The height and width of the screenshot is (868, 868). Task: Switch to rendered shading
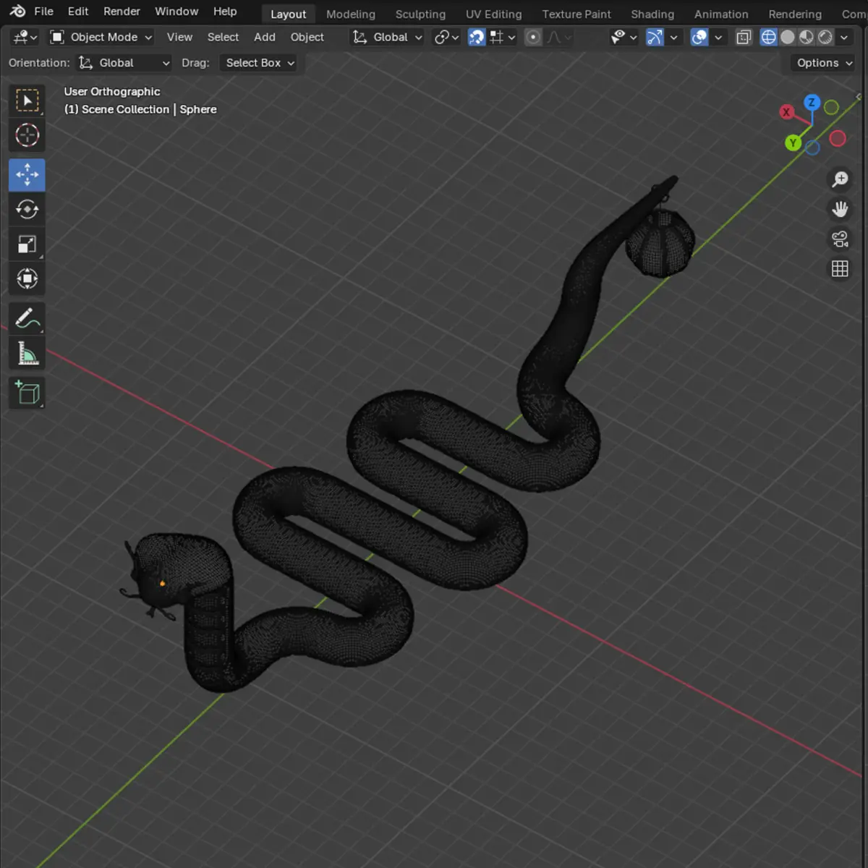(825, 37)
